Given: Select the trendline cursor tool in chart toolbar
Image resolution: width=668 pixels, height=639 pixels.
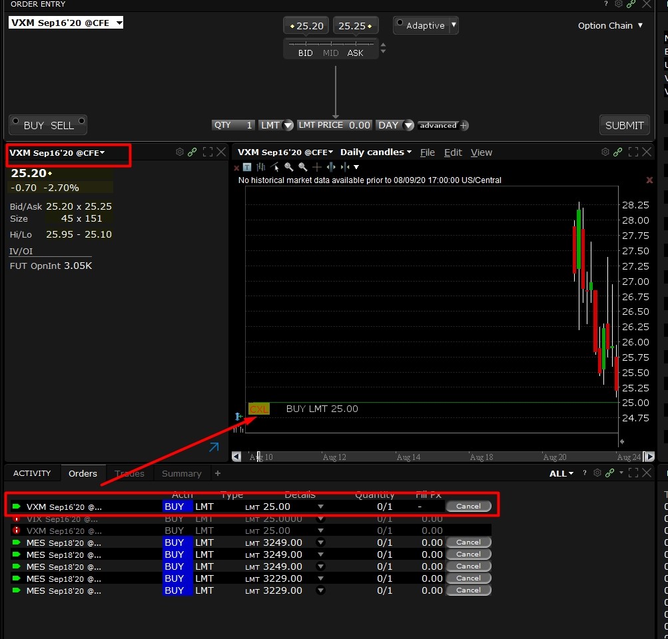Looking at the screenshot, I should click(x=275, y=167).
